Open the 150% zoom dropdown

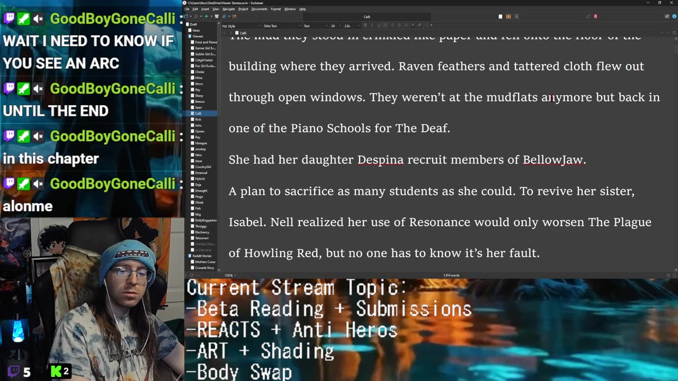tap(229, 275)
